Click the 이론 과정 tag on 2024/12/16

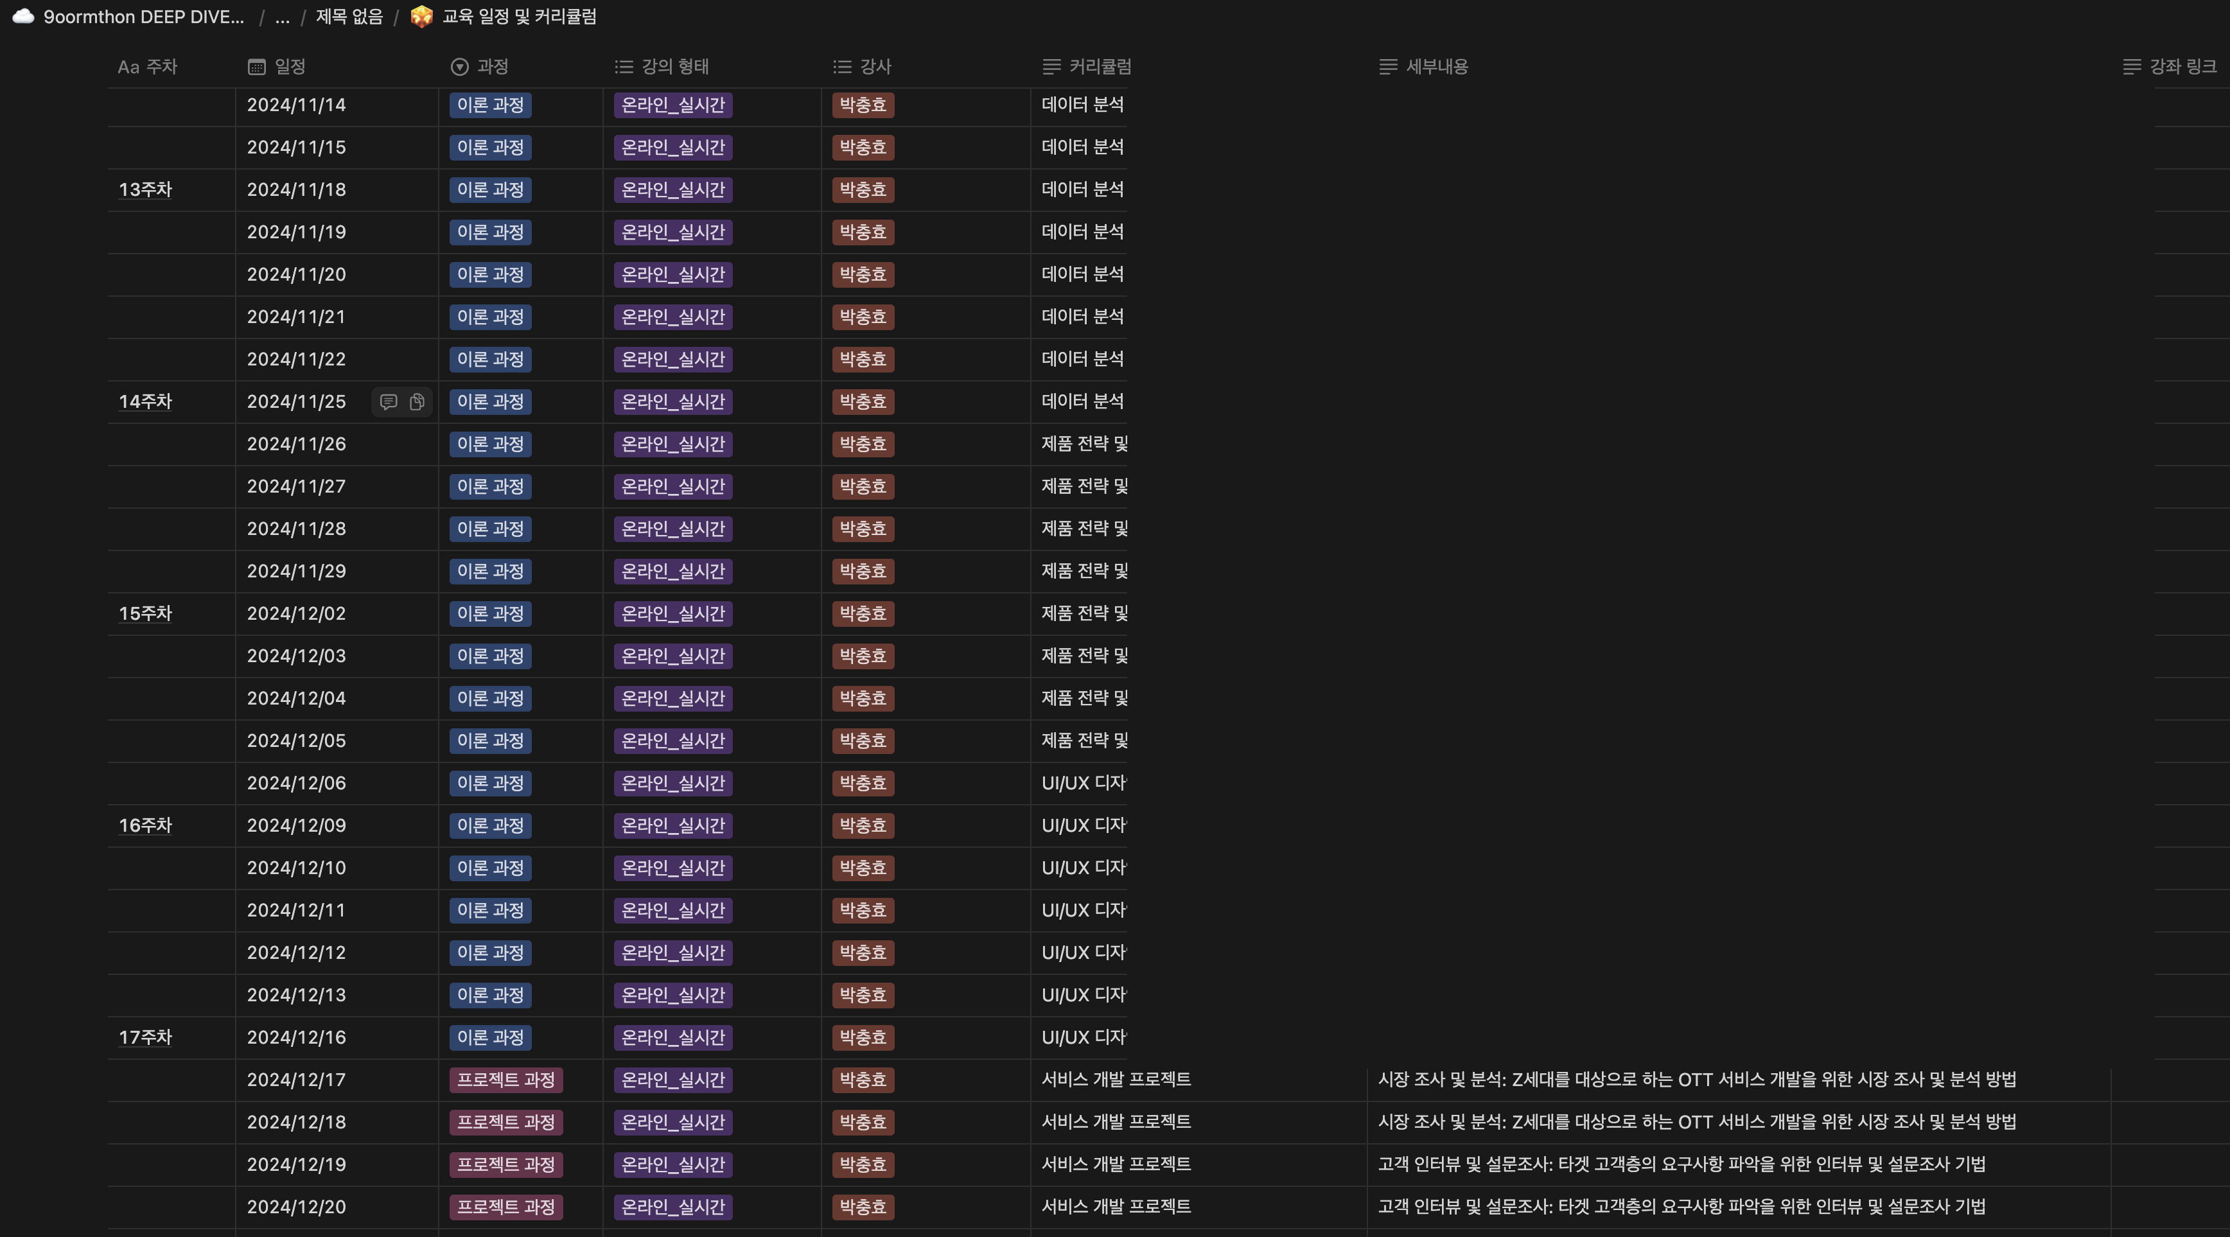(491, 1037)
